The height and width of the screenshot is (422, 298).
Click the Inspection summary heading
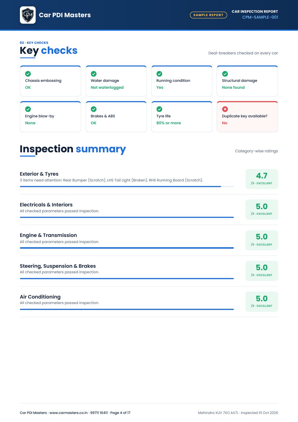(73, 149)
